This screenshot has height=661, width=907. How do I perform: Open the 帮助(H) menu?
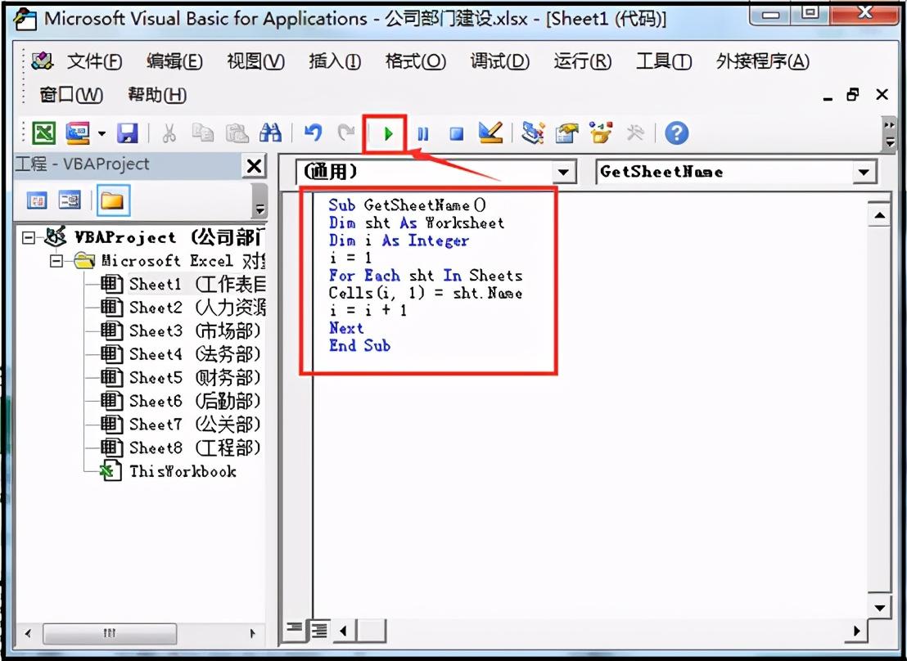point(156,94)
